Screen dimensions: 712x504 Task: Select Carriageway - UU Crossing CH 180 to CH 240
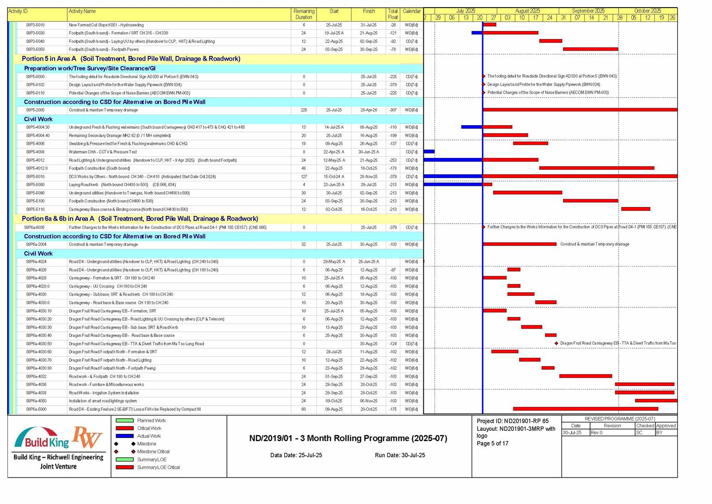(x=108, y=286)
